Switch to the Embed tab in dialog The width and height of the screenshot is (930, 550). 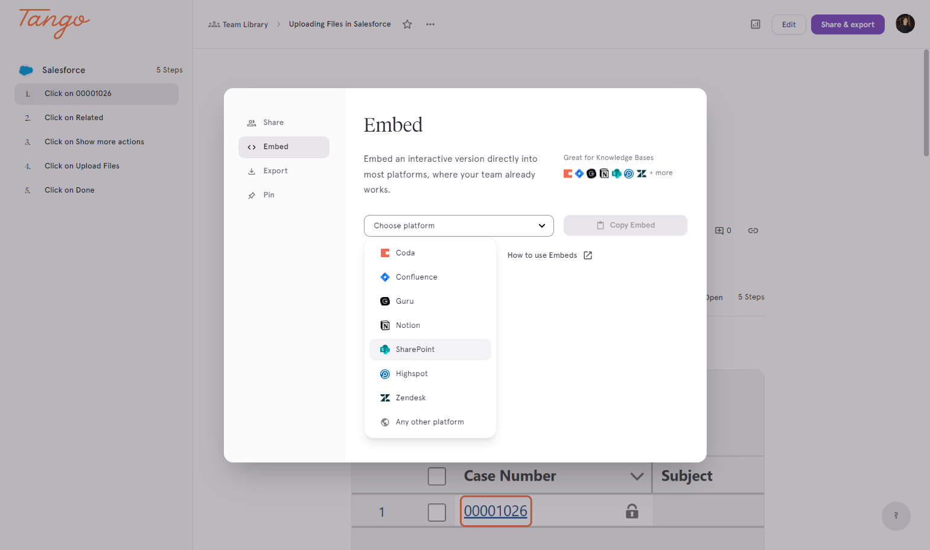click(x=284, y=147)
